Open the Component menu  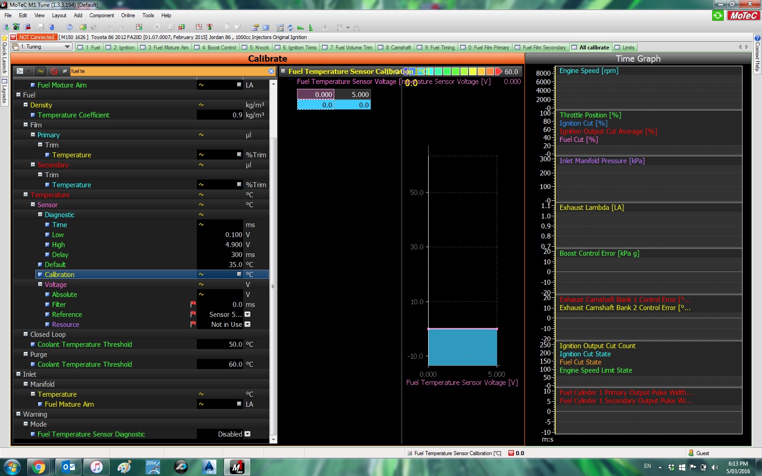tap(102, 15)
